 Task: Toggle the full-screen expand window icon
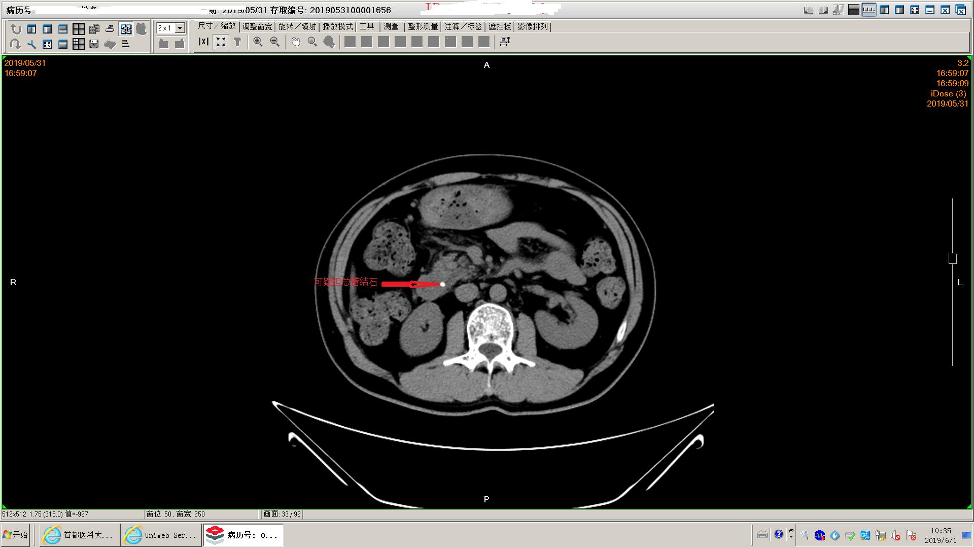coord(915,10)
